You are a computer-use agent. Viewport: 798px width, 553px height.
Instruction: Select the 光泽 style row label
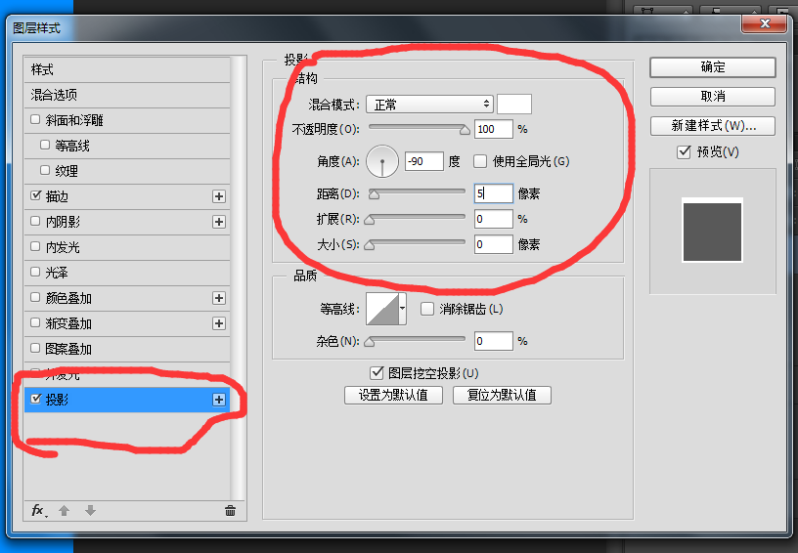[x=57, y=273]
